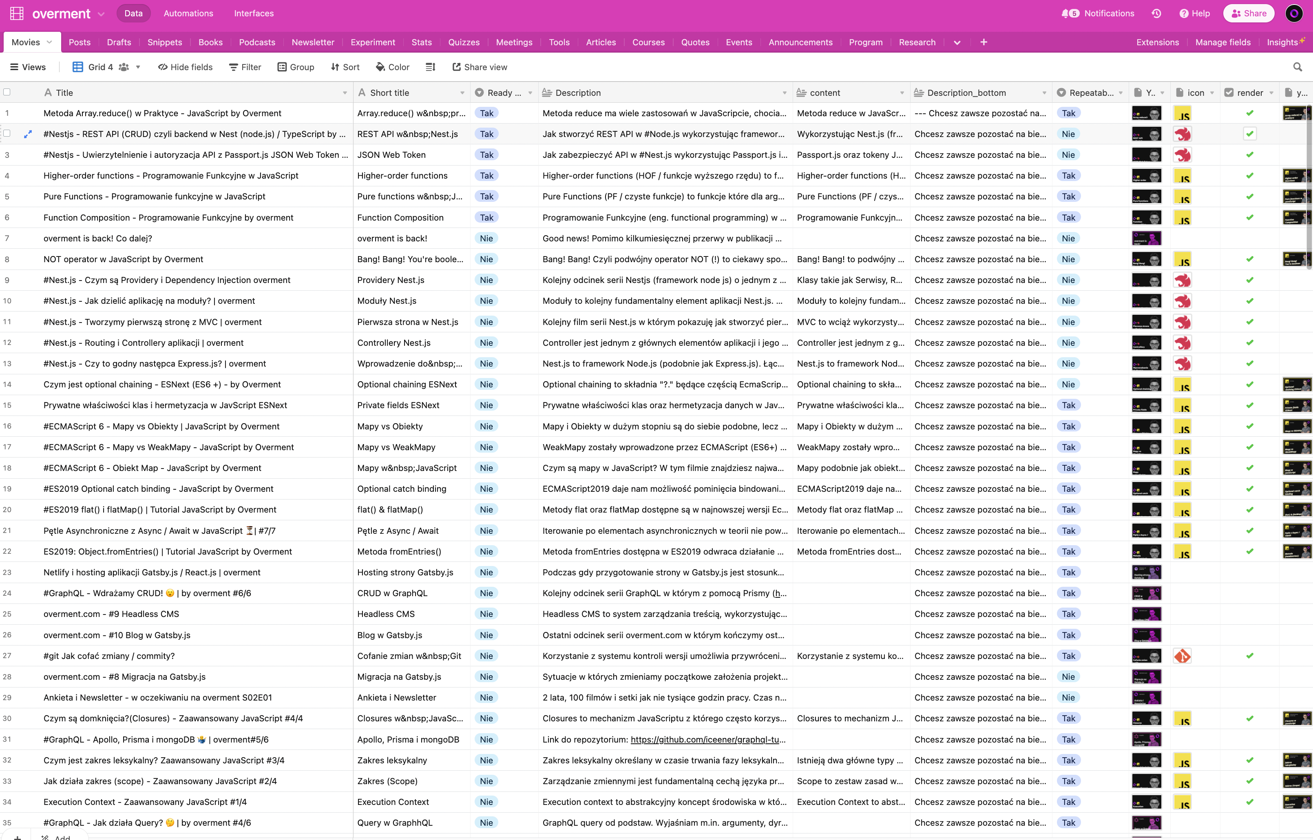Image resolution: width=1313 pixels, height=840 pixels.
Task: Click the add table plus icon
Action: coord(984,42)
